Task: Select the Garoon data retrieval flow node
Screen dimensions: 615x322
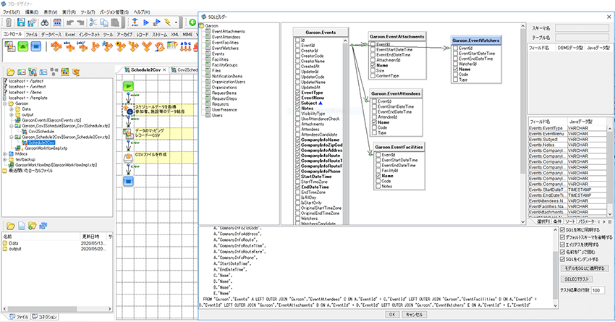Action: pyautogui.click(x=129, y=110)
